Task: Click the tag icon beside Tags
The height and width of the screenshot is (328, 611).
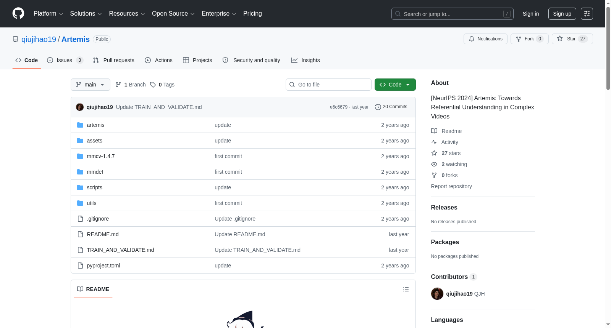Action: coord(153,85)
